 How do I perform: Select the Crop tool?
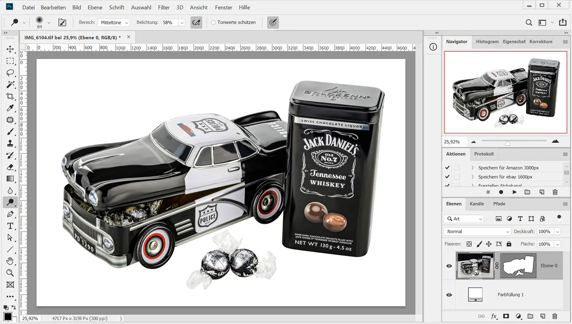[10, 96]
